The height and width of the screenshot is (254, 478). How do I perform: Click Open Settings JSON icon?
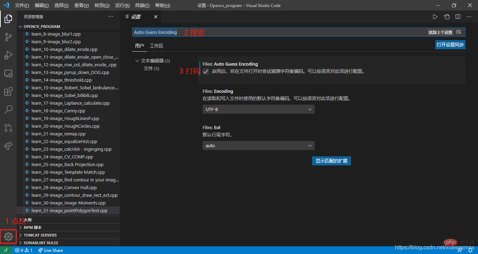(x=447, y=17)
